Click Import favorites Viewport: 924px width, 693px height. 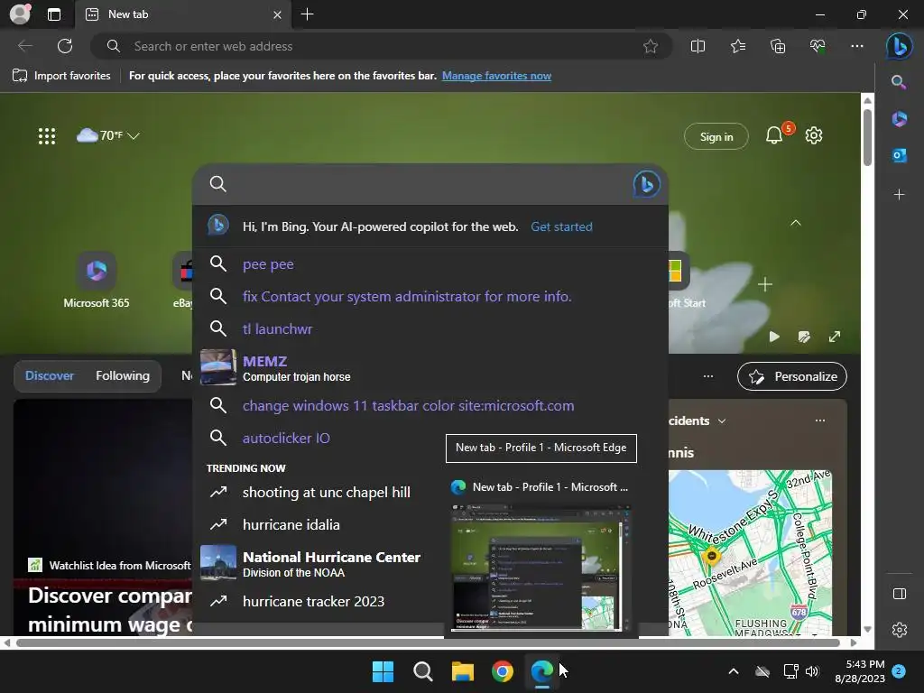[61, 76]
